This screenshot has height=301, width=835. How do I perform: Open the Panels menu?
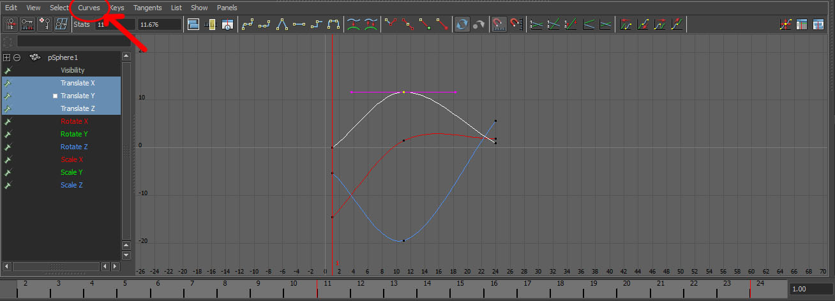click(x=227, y=8)
